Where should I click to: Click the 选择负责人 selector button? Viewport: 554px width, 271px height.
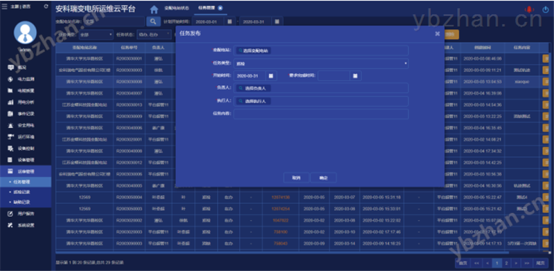(253, 88)
